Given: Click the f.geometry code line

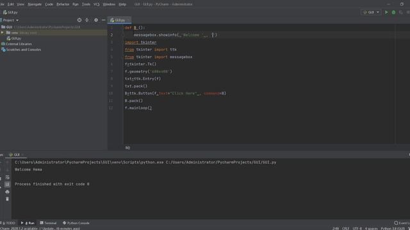Looking at the screenshot, I should coord(149,72).
